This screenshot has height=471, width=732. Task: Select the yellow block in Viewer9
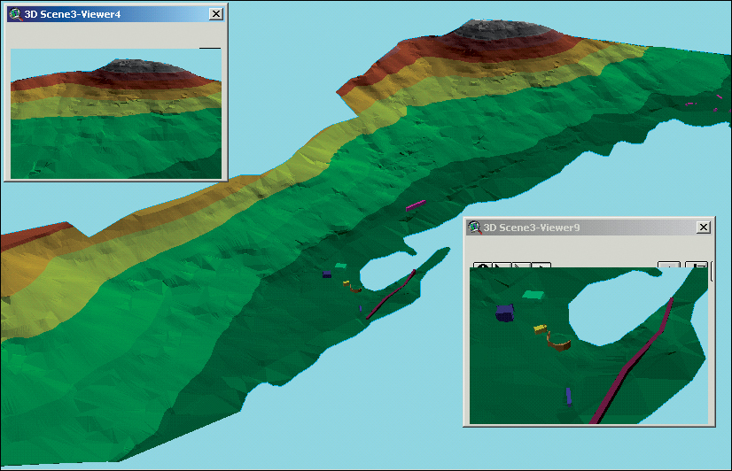click(x=540, y=328)
